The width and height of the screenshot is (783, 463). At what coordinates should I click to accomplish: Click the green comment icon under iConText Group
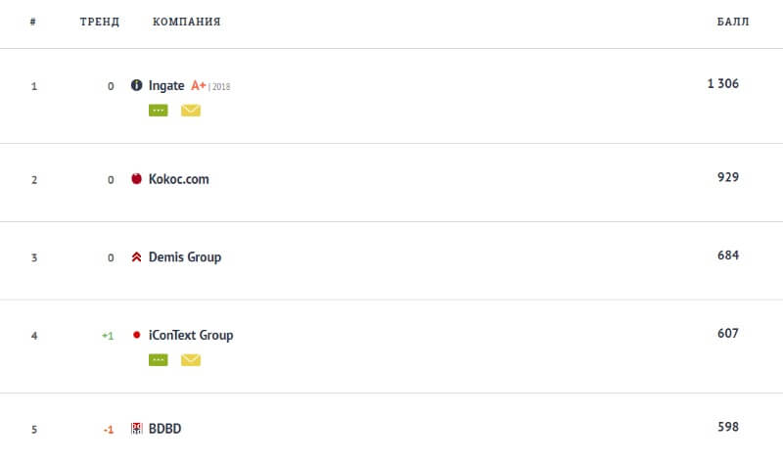pyautogui.click(x=159, y=360)
